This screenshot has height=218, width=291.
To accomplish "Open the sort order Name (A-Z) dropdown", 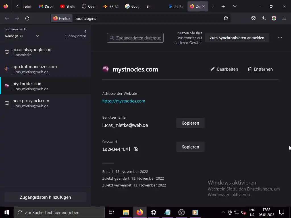I will 22,36.
